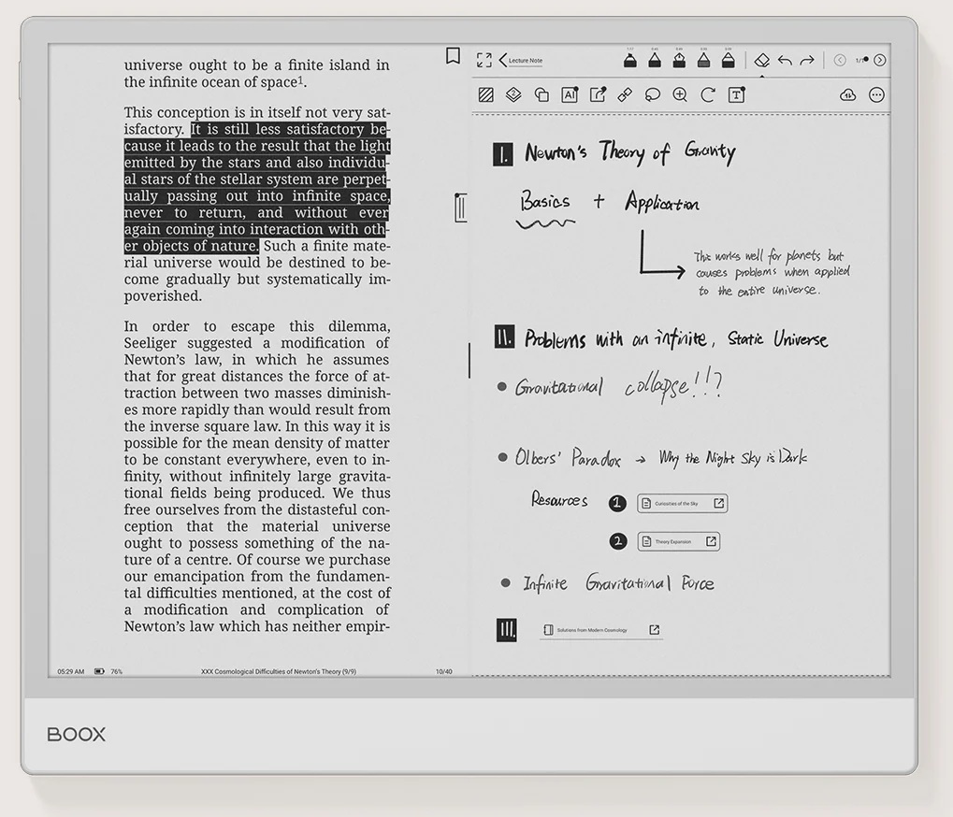Image resolution: width=953 pixels, height=817 pixels.
Task: Tap the handwritten 'Infinite Gravitational Force' bullet
Action: 618,583
